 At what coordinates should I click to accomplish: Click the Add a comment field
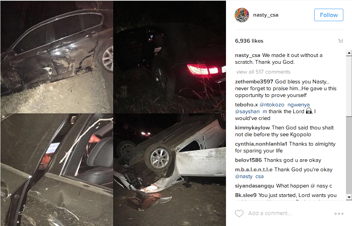click(x=270, y=213)
